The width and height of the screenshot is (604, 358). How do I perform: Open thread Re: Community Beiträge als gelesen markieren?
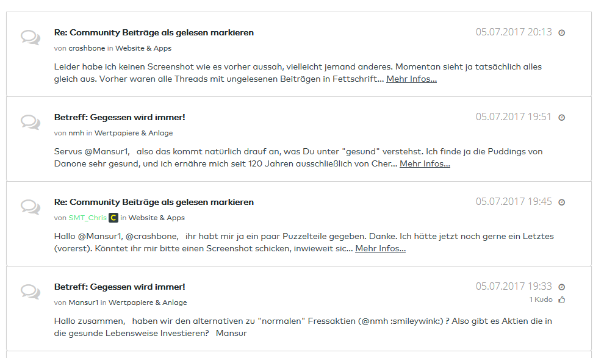[154, 32]
